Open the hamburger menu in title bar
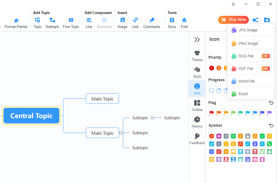The width and height of the screenshot is (277, 183). (x=233, y=4)
